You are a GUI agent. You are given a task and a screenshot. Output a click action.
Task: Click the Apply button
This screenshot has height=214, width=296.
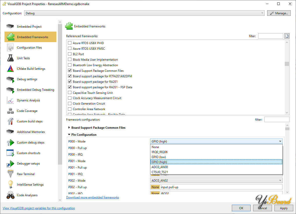(x=284, y=208)
